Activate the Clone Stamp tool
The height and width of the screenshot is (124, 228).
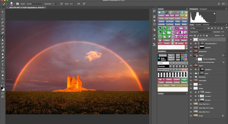click(3, 40)
